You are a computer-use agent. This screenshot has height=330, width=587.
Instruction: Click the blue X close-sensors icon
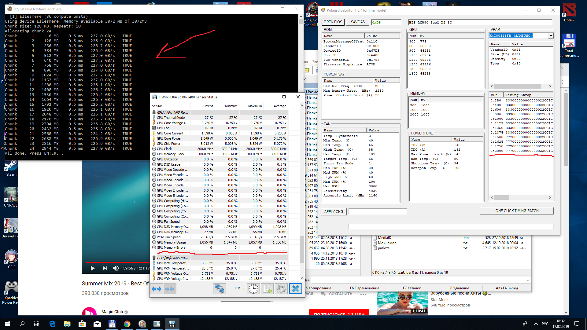(x=295, y=288)
